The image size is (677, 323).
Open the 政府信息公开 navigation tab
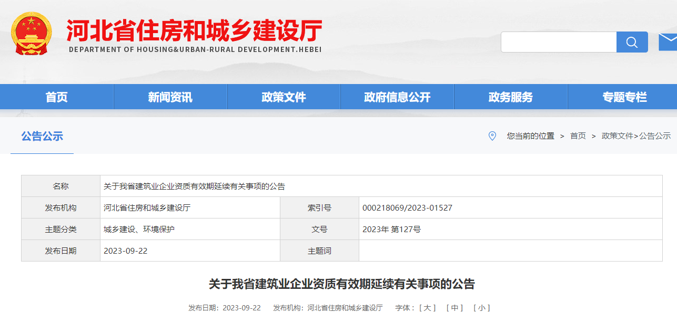397,97
